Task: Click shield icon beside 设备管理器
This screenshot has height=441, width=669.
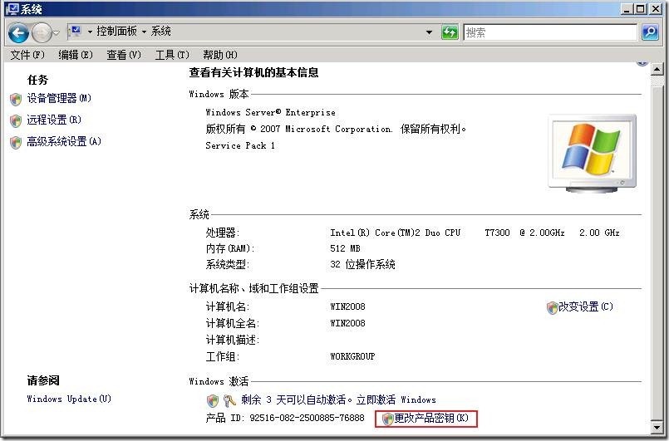Action: (16, 100)
